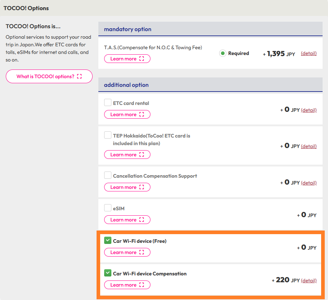Viewport: 328px width, 300px height.
Task: Click Learn more under Car Wi-Fi device Compensation
Action: pyautogui.click(x=127, y=285)
